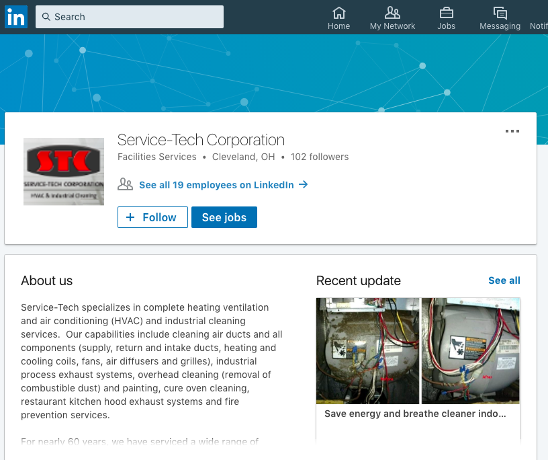This screenshot has height=460, width=548.
Task: Click the arrow on employees link
Action: pos(303,184)
